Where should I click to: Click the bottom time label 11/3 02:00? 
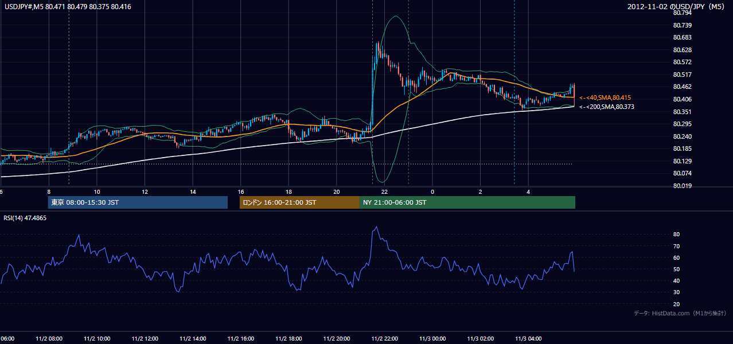(x=481, y=339)
